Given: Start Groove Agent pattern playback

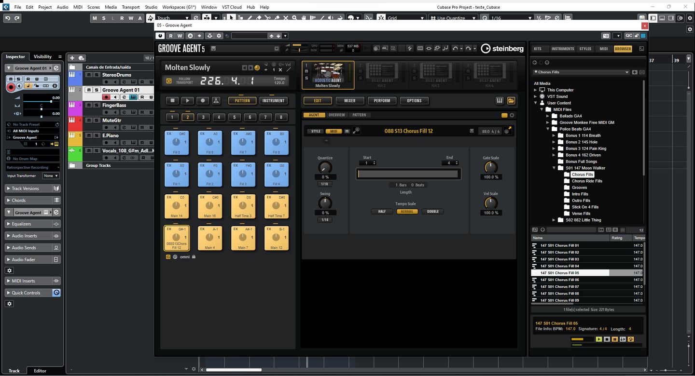Looking at the screenshot, I should (x=187, y=101).
